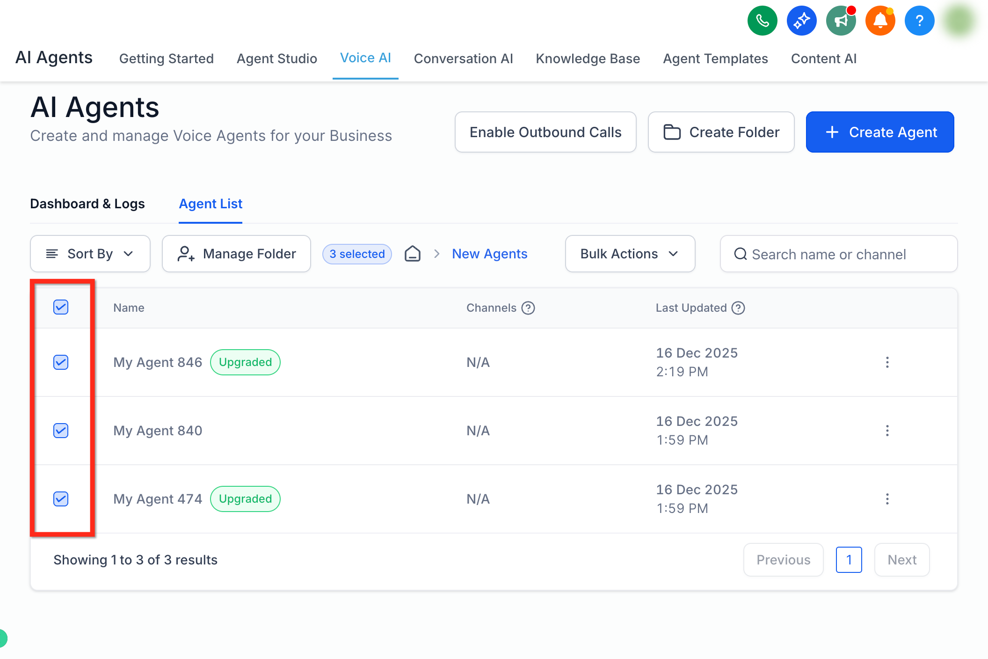Click the Manage Folder button

tap(236, 254)
